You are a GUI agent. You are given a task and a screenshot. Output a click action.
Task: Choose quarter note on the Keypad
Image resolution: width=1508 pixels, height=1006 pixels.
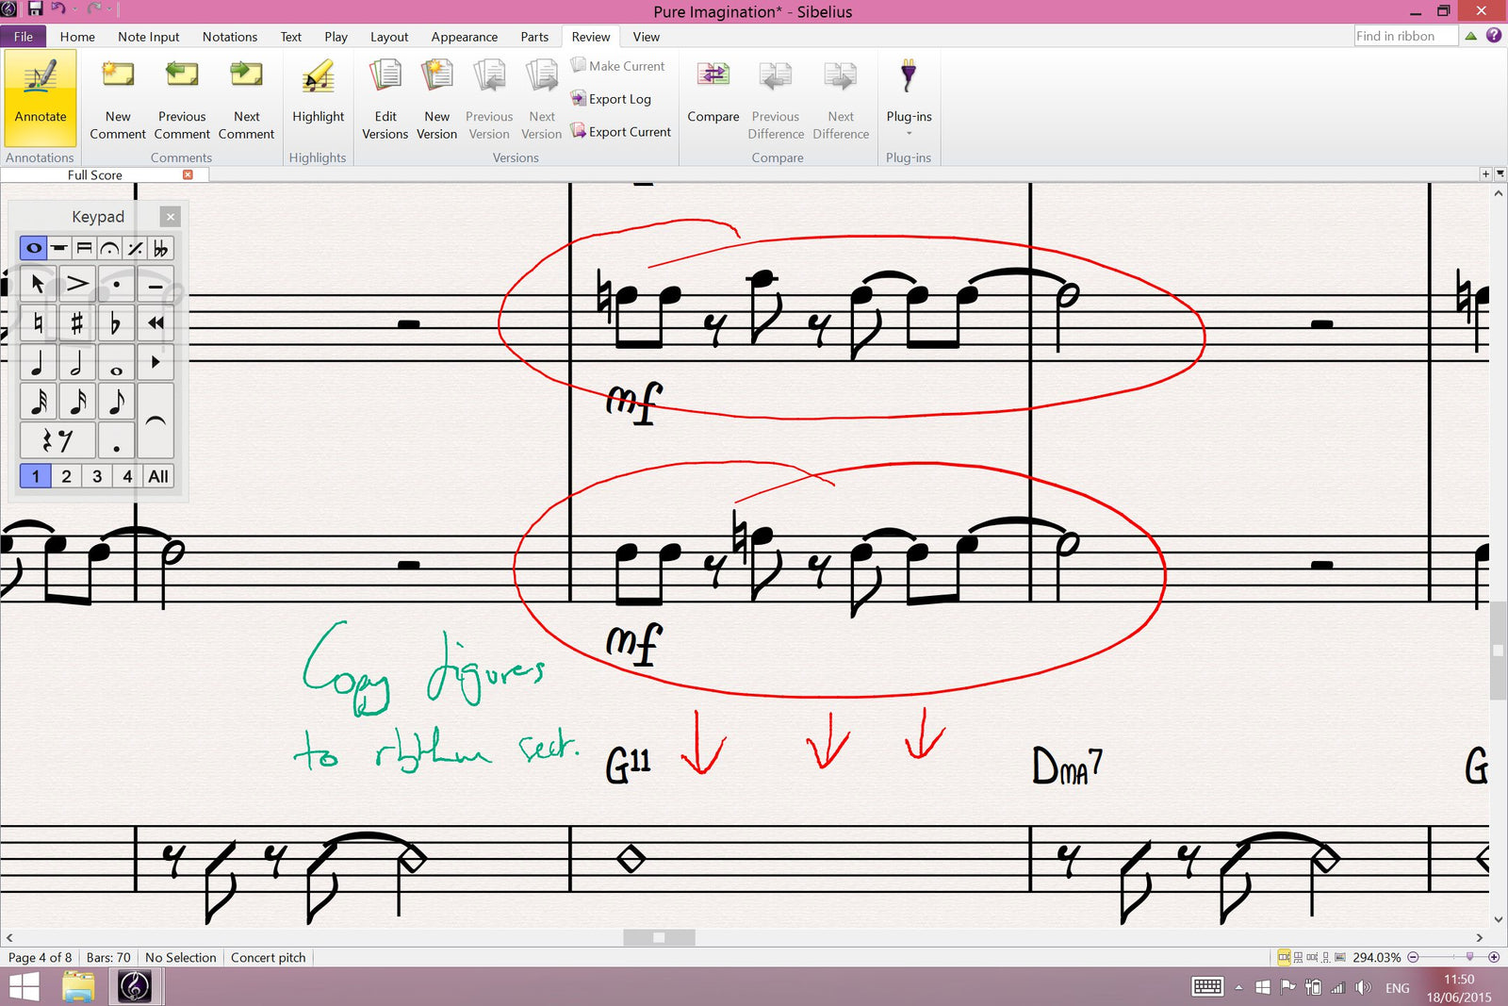(x=38, y=362)
